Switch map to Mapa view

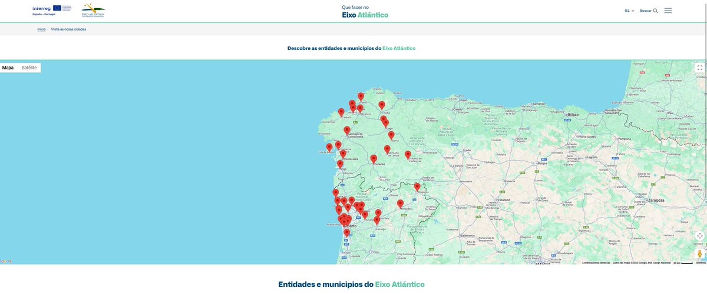[x=8, y=68]
